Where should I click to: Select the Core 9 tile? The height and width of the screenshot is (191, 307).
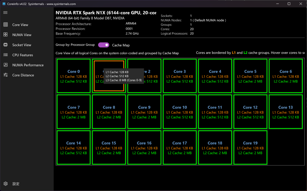(144, 112)
